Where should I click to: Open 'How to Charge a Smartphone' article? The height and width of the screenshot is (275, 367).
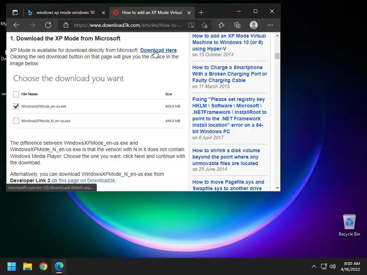230,74
